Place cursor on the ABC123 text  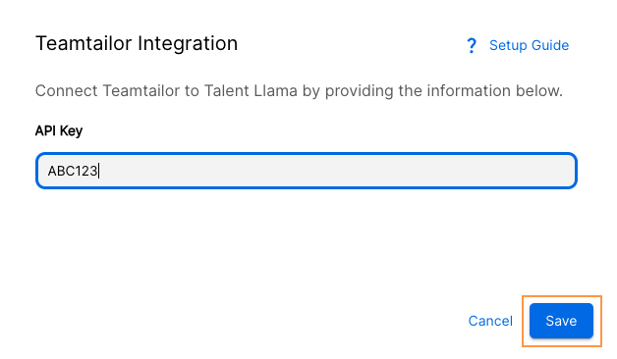[x=73, y=171]
